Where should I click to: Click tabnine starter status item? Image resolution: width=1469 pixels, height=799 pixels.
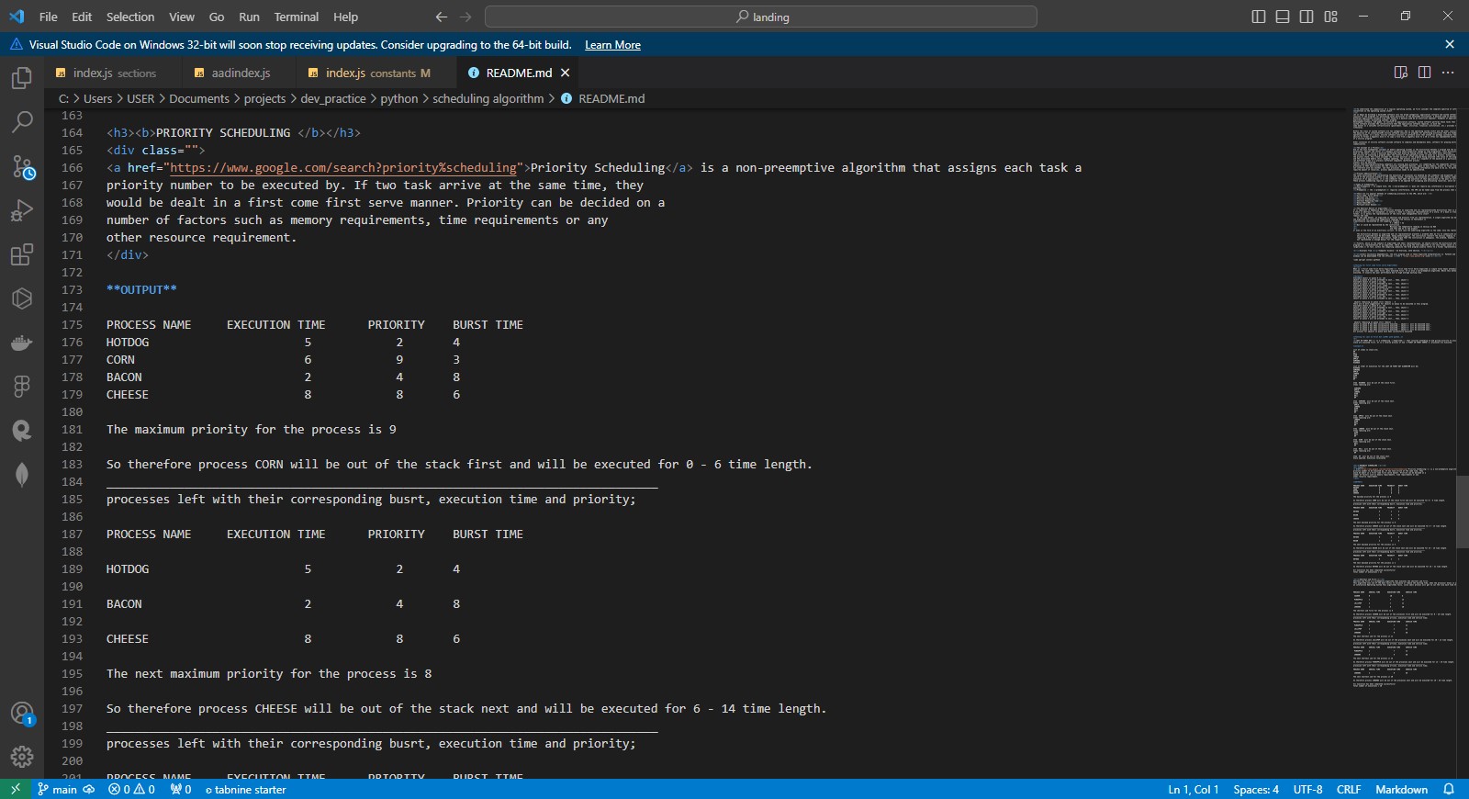(245, 789)
